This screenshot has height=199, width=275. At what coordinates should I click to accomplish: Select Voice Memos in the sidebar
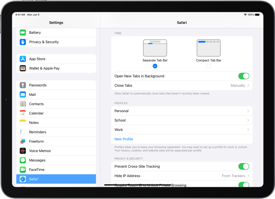56,151
